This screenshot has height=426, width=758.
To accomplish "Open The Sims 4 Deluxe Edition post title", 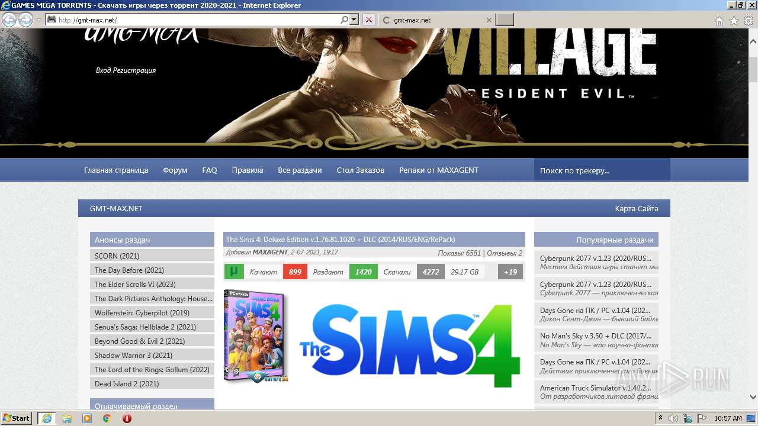I will 341,240.
